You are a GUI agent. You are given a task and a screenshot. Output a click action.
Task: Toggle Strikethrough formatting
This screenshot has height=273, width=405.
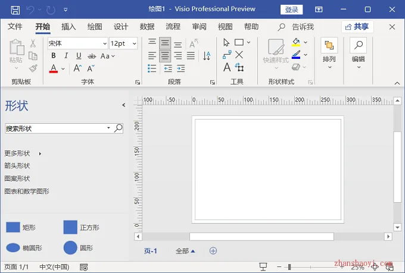click(x=92, y=56)
